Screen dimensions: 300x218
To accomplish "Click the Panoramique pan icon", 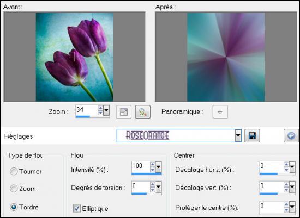I will 220,112.
